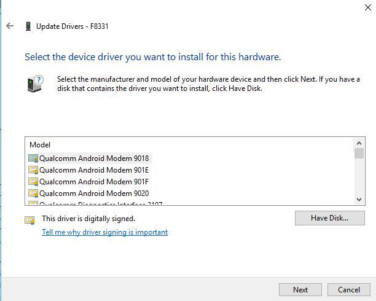Click the F8331 device icon in title
Screen dimensions: 376x301
pyautogui.click(x=28, y=26)
